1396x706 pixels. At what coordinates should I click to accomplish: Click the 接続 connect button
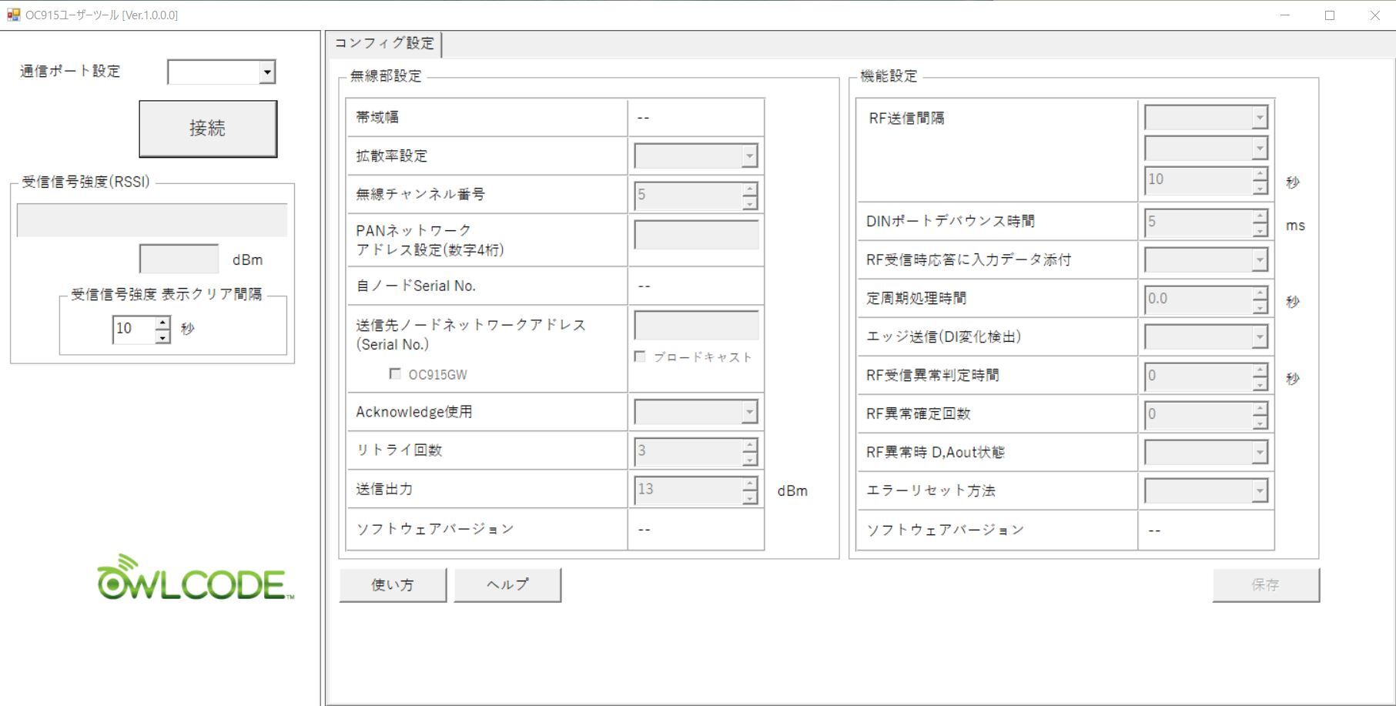(208, 129)
